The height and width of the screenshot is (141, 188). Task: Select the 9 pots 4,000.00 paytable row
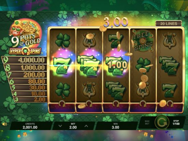pyautogui.click(x=24, y=60)
